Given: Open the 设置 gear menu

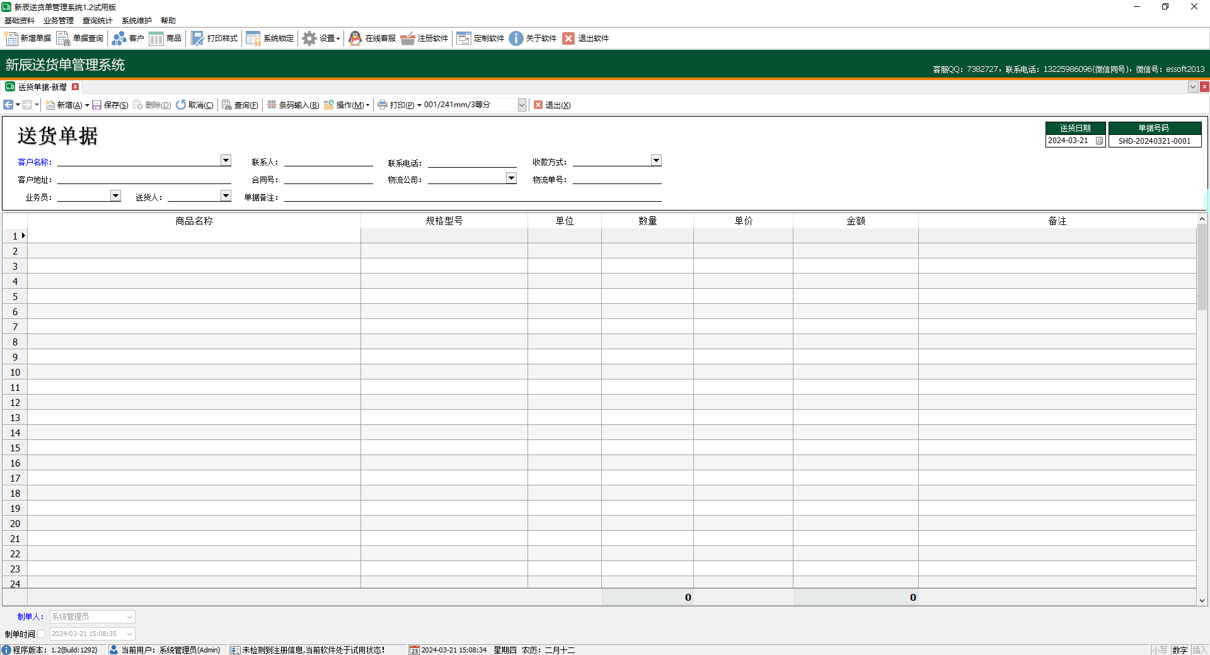Looking at the screenshot, I should 321,38.
